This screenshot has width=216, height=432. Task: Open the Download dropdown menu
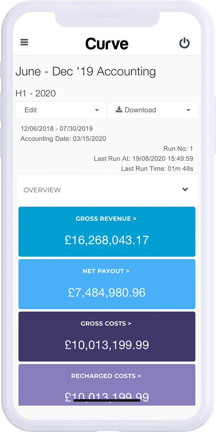pyautogui.click(x=152, y=110)
